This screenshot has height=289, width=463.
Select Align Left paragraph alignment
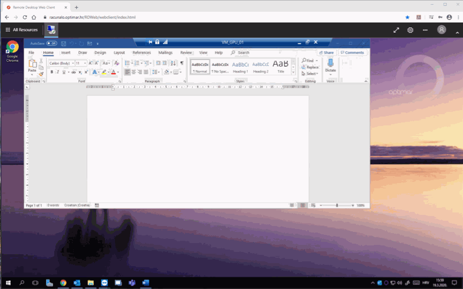pos(127,72)
